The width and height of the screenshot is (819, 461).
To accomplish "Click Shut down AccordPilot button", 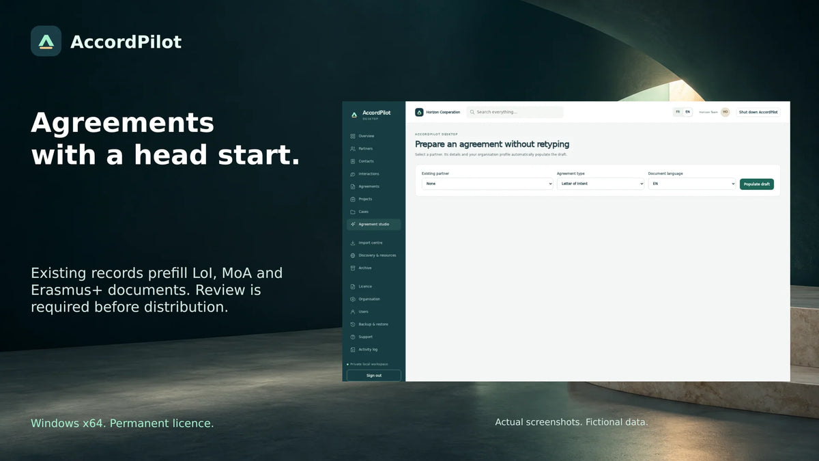I will click(758, 112).
